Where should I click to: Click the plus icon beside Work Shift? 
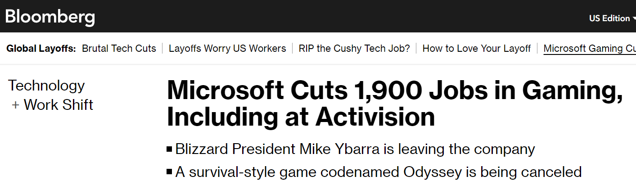(16, 105)
